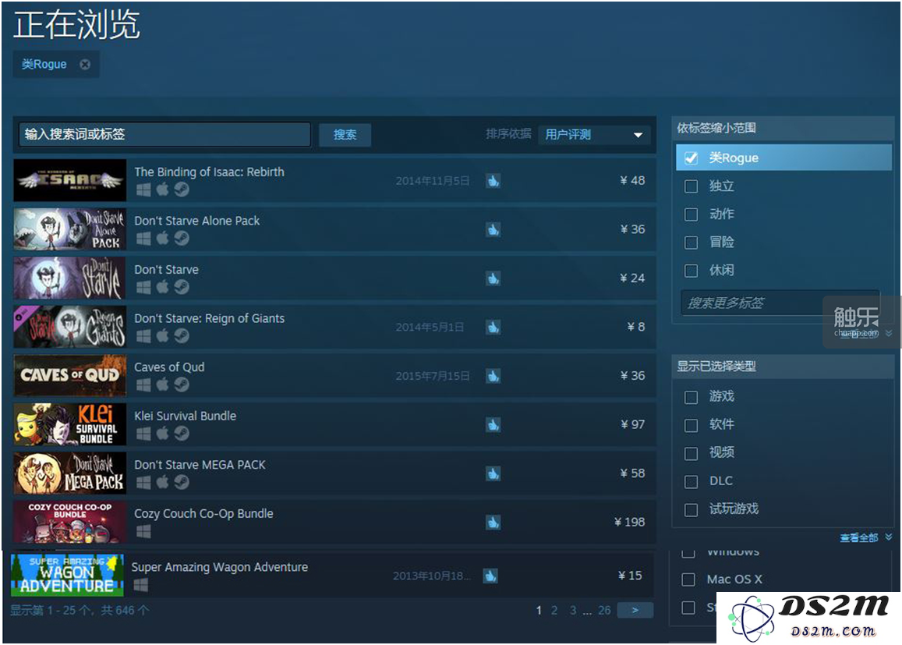Click the thumbs-up review icon in the ¥ 24 Don't Starve row
This screenshot has width=902, height=645.
(493, 278)
